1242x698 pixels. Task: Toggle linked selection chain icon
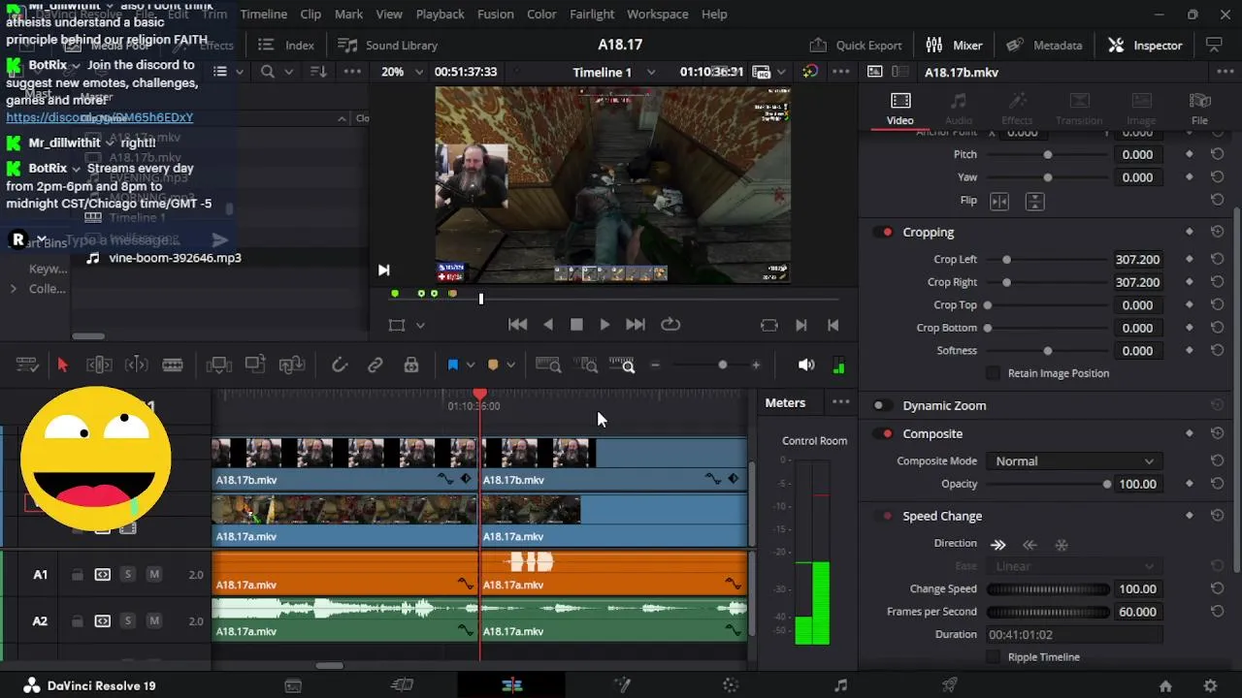click(375, 365)
